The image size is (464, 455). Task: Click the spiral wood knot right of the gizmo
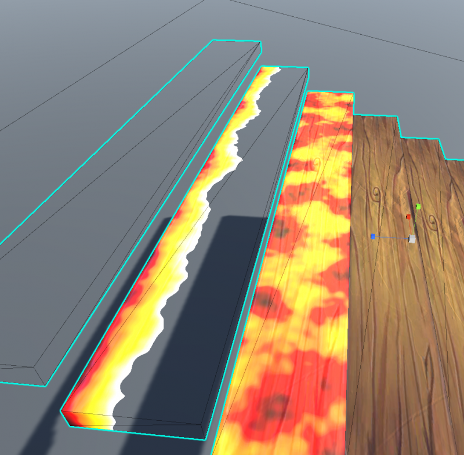(x=432, y=220)
